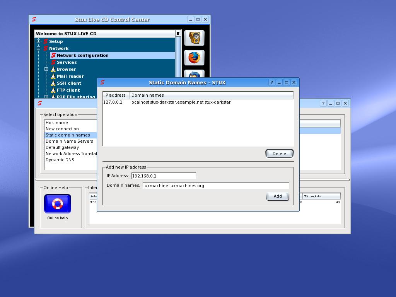
Task: Choose Static domain names operation
Action: [70, 135]
